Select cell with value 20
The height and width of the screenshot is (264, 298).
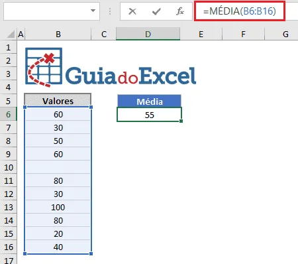58,233
